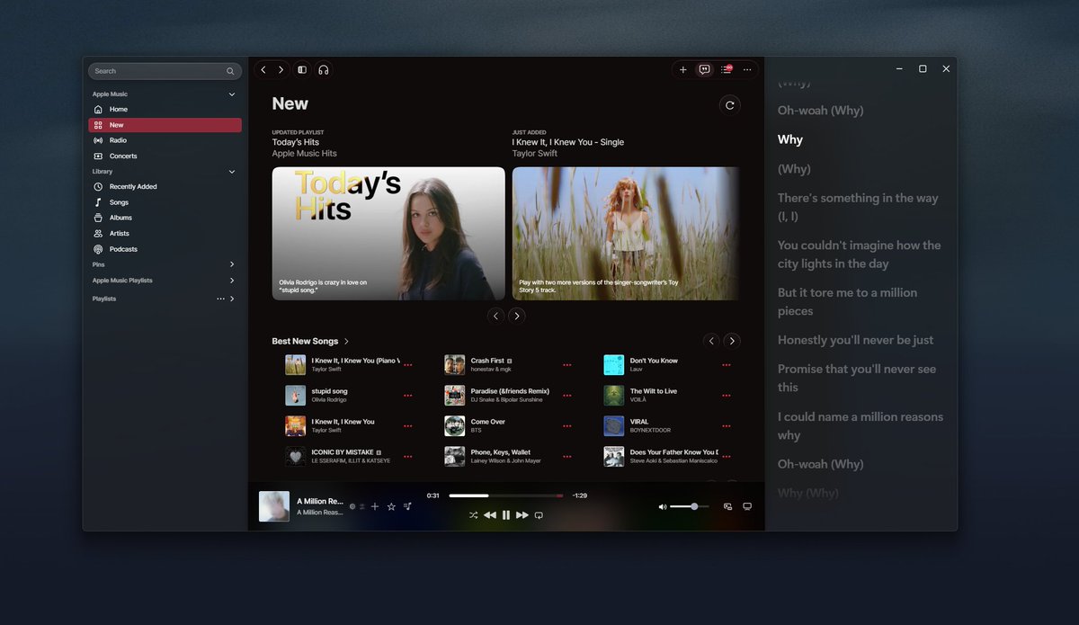Screen dimensions: 1079x625
Task: Click the music note playlist icon in player
Action: coord(407,506)
